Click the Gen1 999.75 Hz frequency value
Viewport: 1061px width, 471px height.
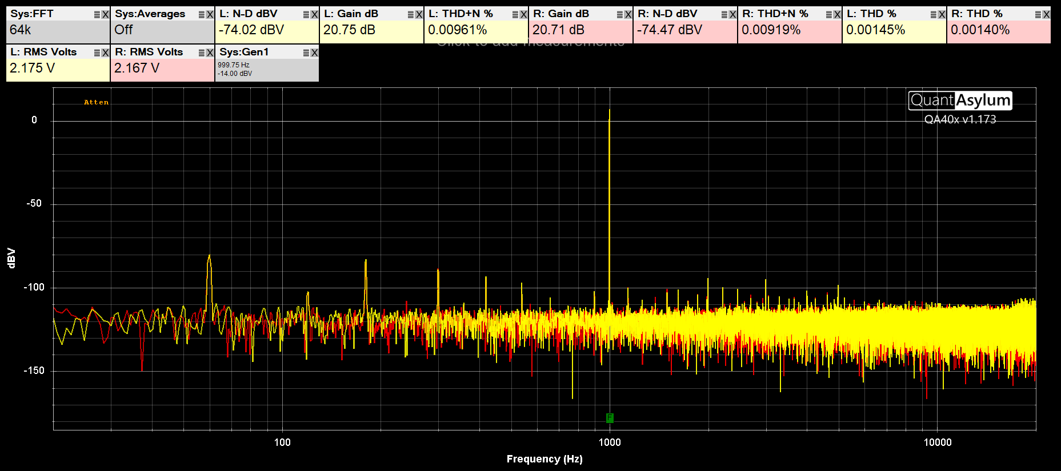233,65
